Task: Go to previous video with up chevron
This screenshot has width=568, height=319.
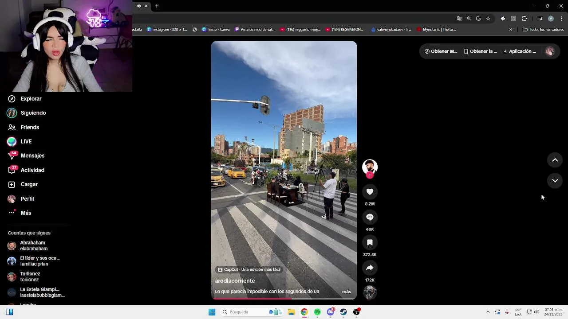Action: click(x=555, y=160)
